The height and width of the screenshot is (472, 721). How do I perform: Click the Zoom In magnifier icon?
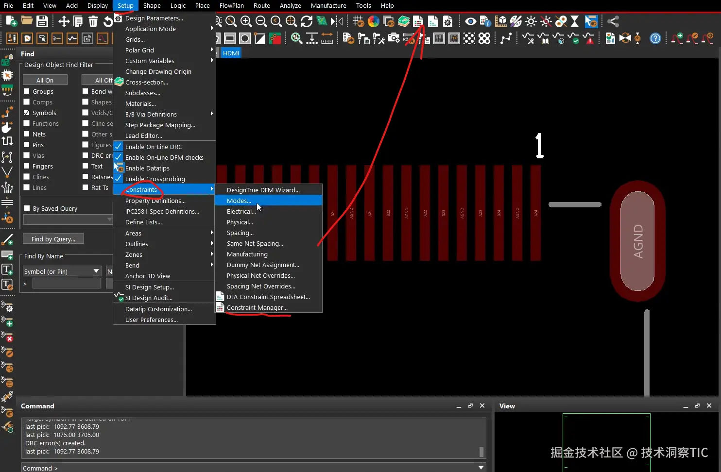tap(246, 21)
